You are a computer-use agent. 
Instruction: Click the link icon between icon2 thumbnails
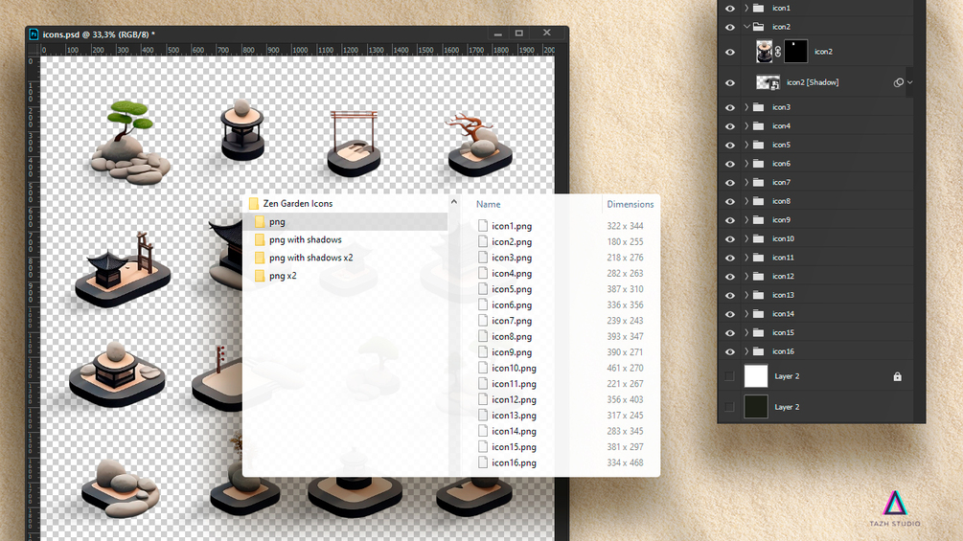(777, 52)
